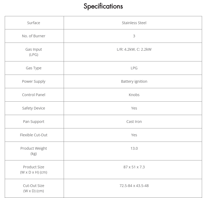The width and height of the screenshot is (206, 198).
Task: Click the Specifications heading
Action: 103,6
